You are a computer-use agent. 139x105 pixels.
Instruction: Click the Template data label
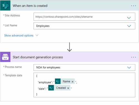(x=13, y=75)
